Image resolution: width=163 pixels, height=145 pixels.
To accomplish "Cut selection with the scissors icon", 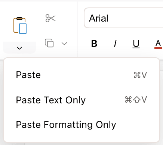I will [50, 18].
